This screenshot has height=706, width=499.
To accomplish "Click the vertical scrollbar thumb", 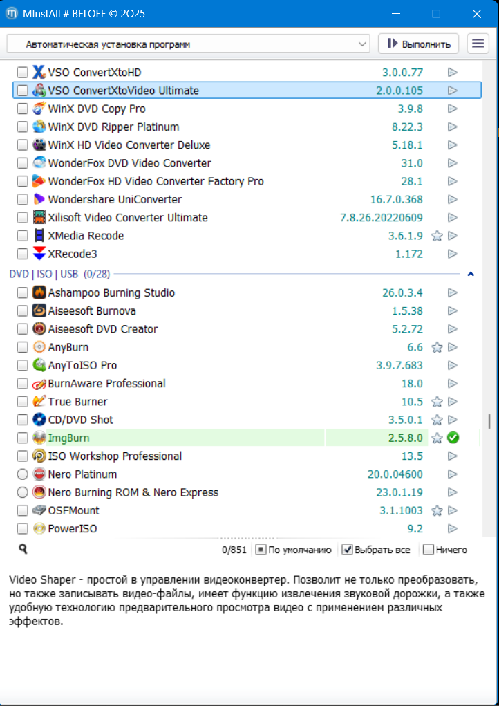I will coord(489,421).
